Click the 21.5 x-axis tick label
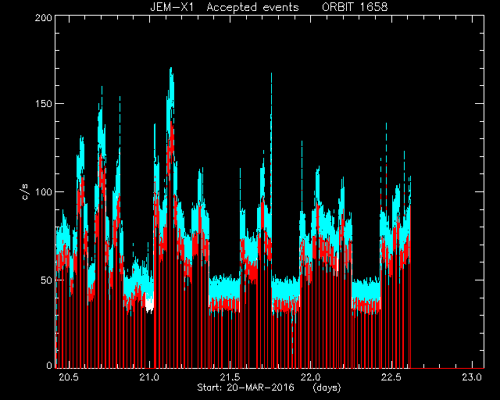Image resolution: width=500 pixels, height=400 pixels. (x=230, y=377)
